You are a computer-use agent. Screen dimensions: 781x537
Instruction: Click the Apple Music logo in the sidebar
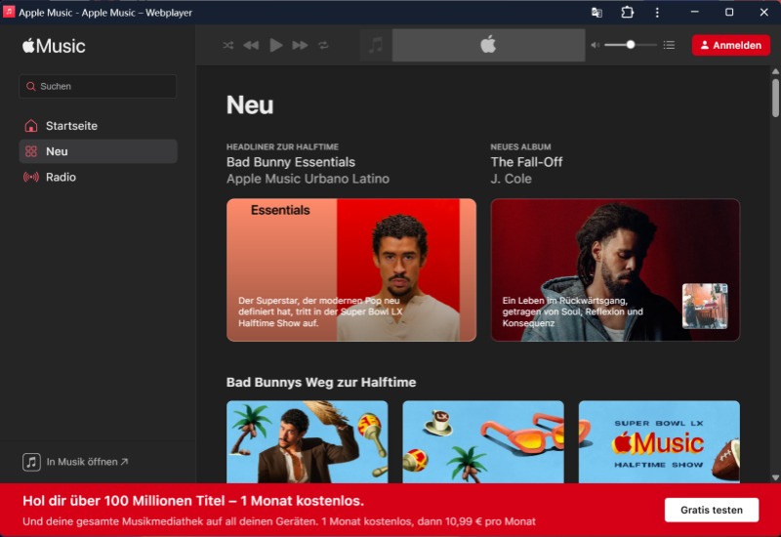pos(54,46)
